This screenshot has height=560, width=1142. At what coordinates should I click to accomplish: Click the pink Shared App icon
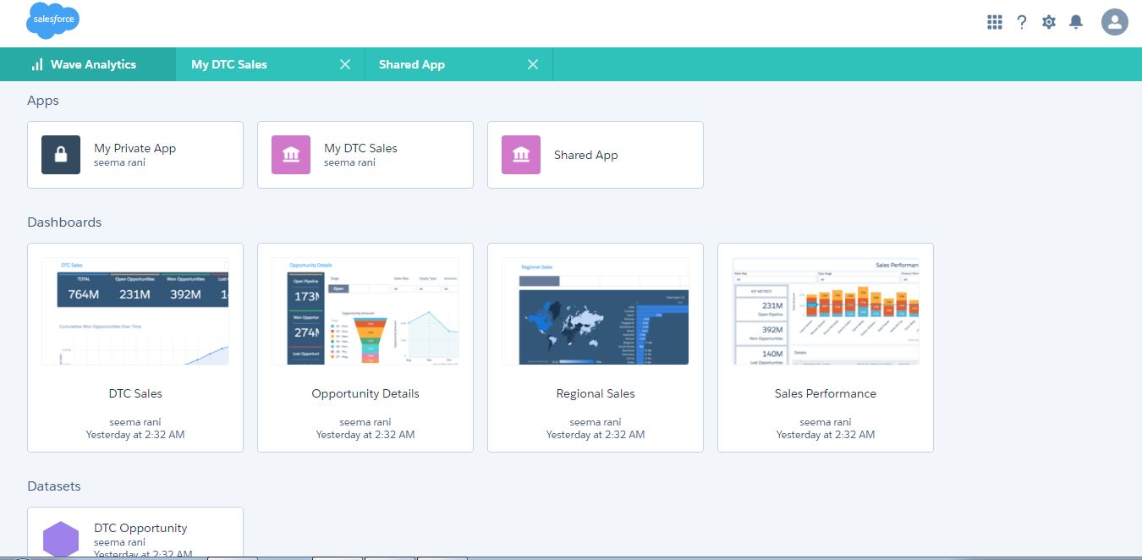521,155
